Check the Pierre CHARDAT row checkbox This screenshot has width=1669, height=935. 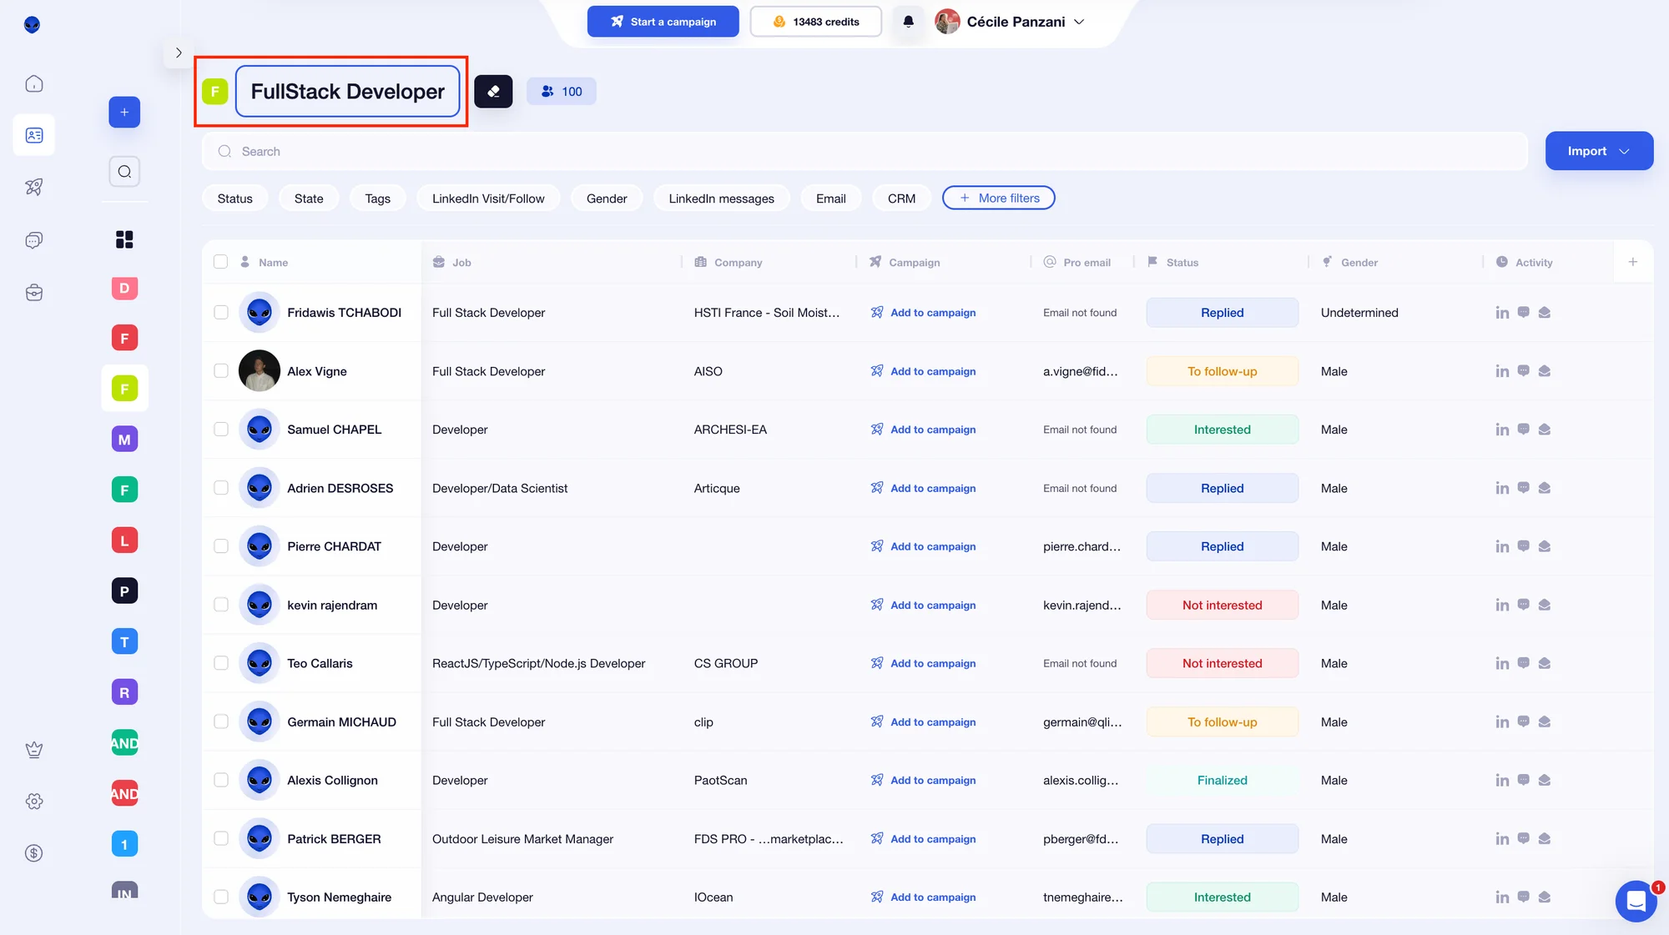[220, 546]
